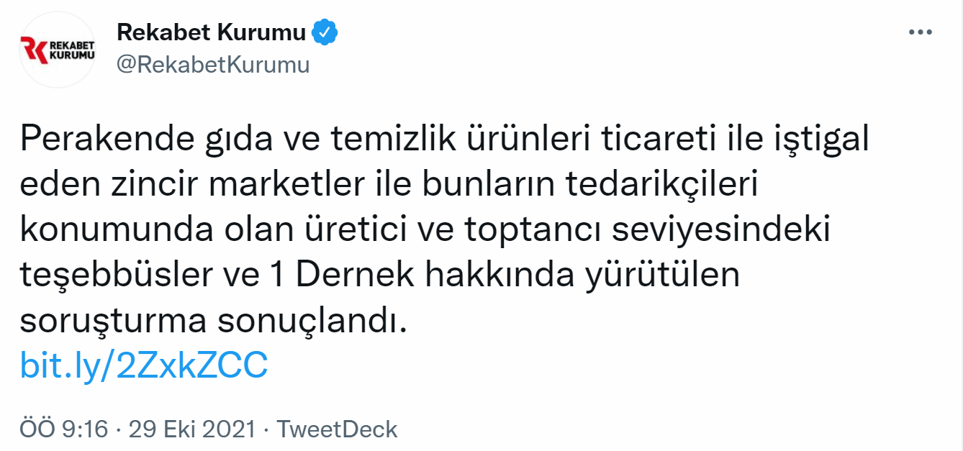The height and width of the screenshot is (451, 963).
Task: Open the bit.ly/2ZxkZCC link
Action: [x=144, y=365]
